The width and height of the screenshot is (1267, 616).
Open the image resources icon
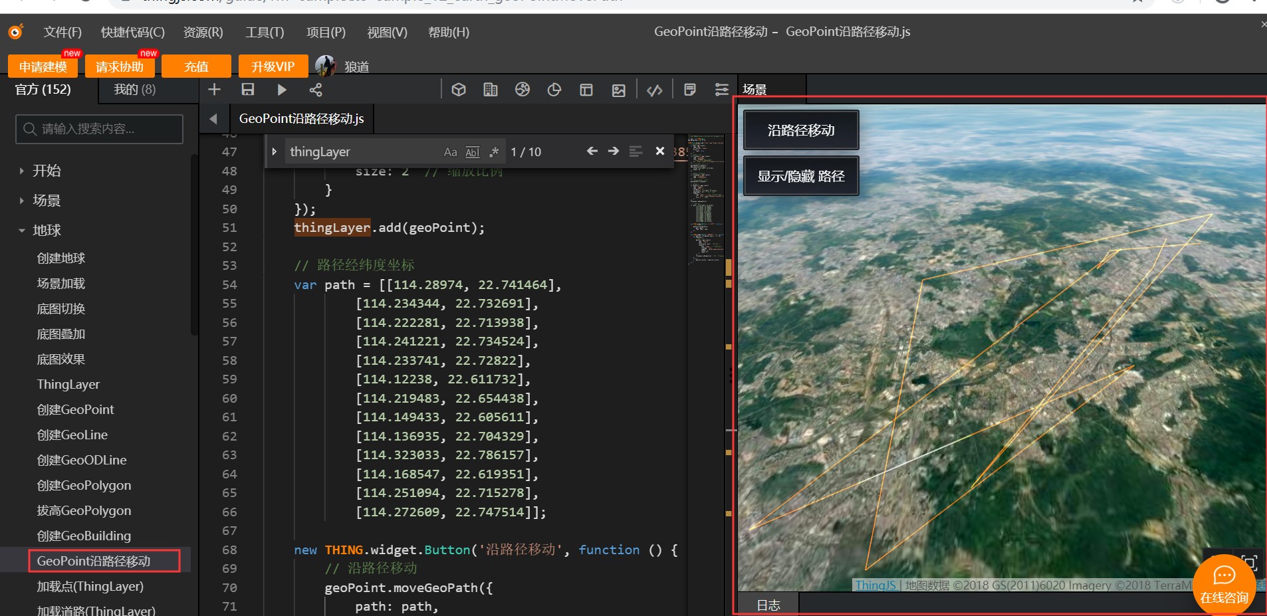pos(619,90)
